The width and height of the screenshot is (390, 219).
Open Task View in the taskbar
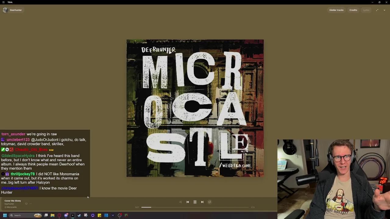[x=46, y=215]
